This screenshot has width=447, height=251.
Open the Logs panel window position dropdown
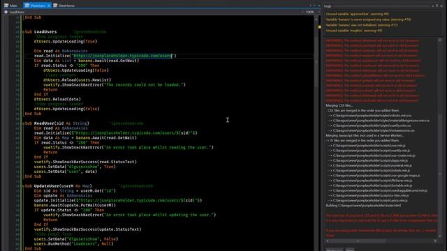pyautogui.click(x=433, y=6)
